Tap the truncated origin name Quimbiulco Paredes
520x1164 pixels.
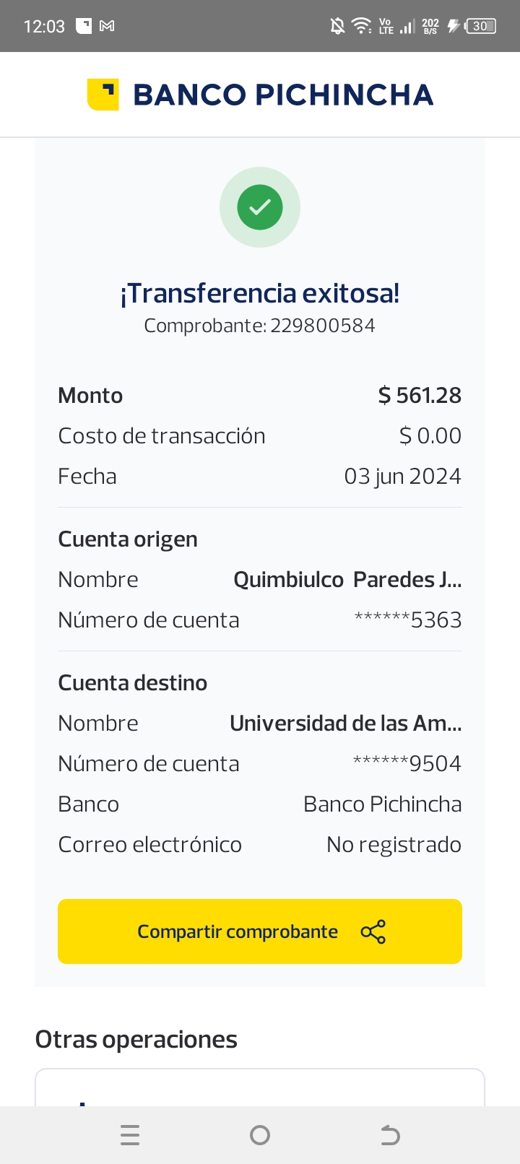[x=347, y=580]
